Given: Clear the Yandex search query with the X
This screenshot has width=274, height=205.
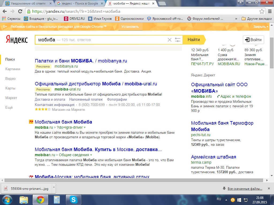Looking at the screenshot, I should pos(169,40).
